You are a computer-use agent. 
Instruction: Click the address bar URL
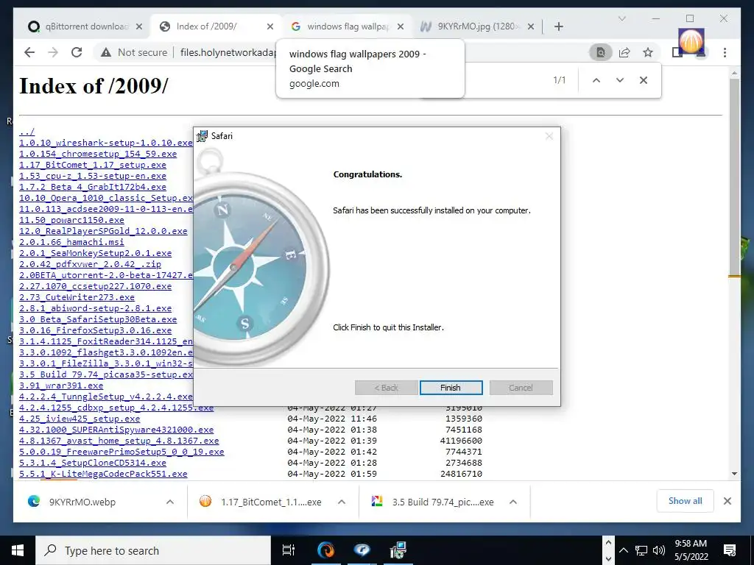click(228, 52)
